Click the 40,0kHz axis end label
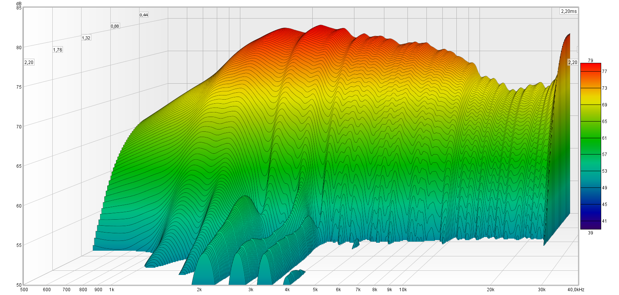This screenshot has height=295, width=619. point(576,290)
